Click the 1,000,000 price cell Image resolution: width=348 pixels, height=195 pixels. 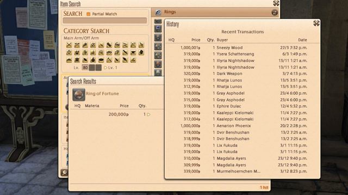pyautogui.click(x=190, y=126)
